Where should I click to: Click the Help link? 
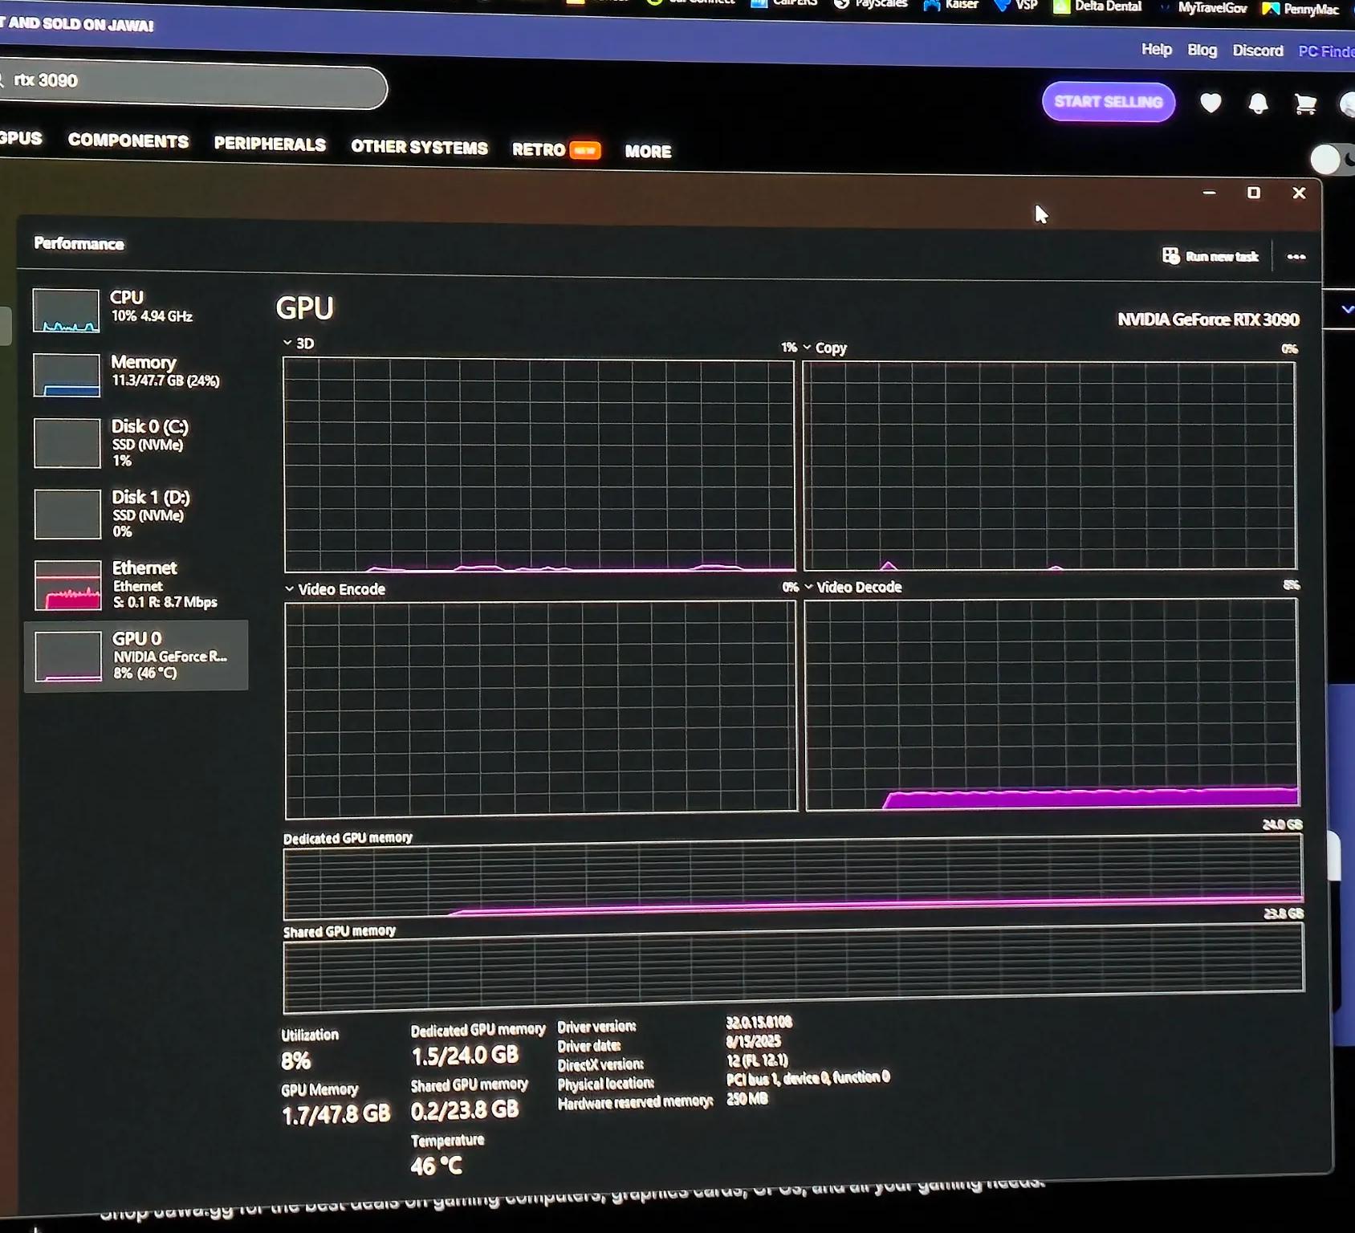(1157, 50)
